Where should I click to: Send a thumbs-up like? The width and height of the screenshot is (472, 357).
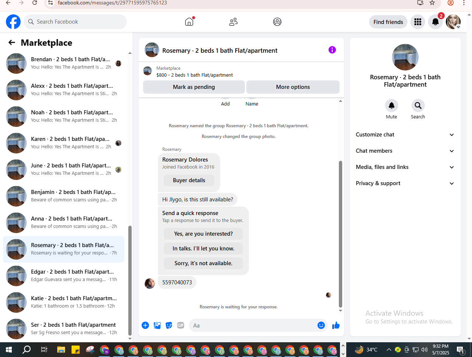(336, 325)
